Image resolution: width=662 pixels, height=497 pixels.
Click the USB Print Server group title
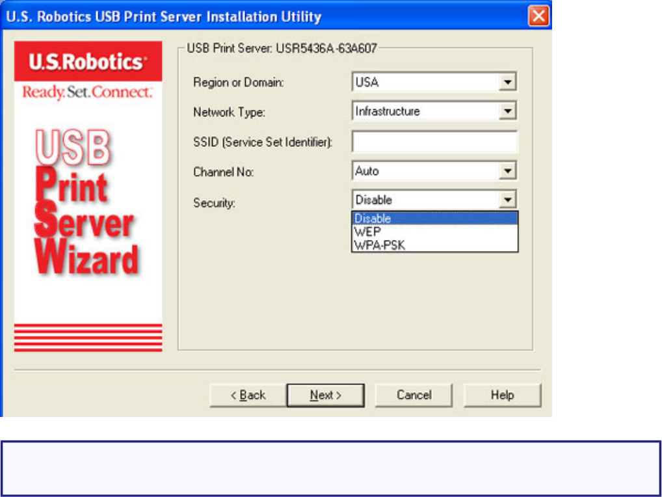point(282,49)
